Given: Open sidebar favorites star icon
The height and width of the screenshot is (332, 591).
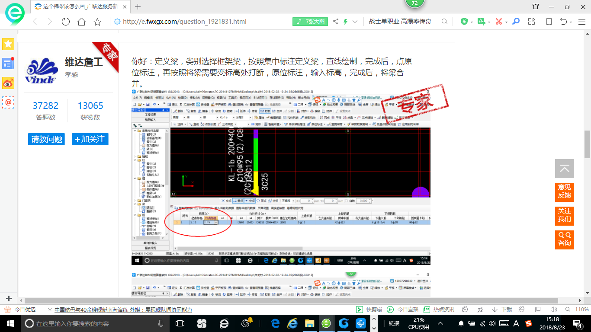Looking at the screenshot, I should (8, 44).
